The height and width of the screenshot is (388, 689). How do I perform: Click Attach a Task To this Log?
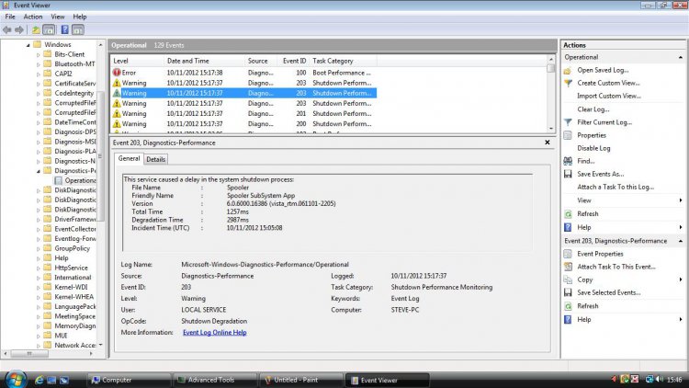pyautogui.click(x=616, y=187)
